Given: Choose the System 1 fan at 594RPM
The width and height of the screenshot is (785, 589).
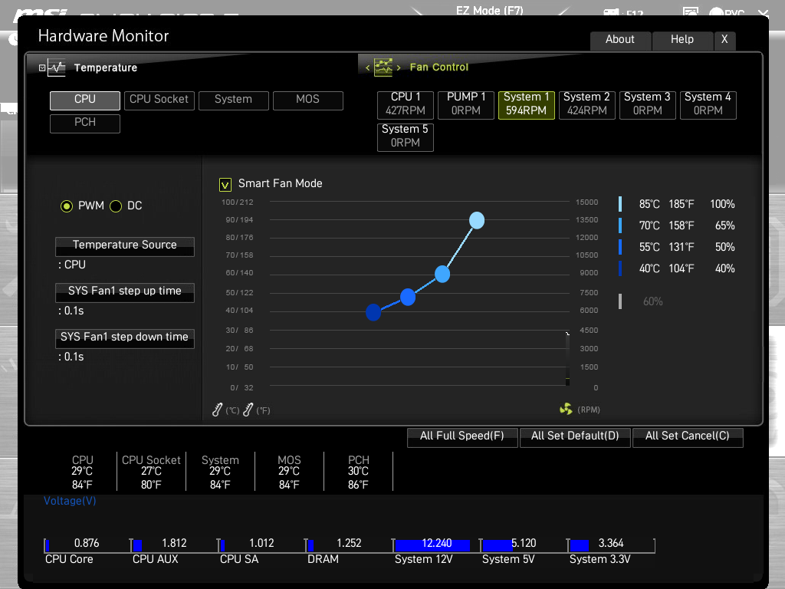Looking at the screenshot, I should [x=527, y=104].
